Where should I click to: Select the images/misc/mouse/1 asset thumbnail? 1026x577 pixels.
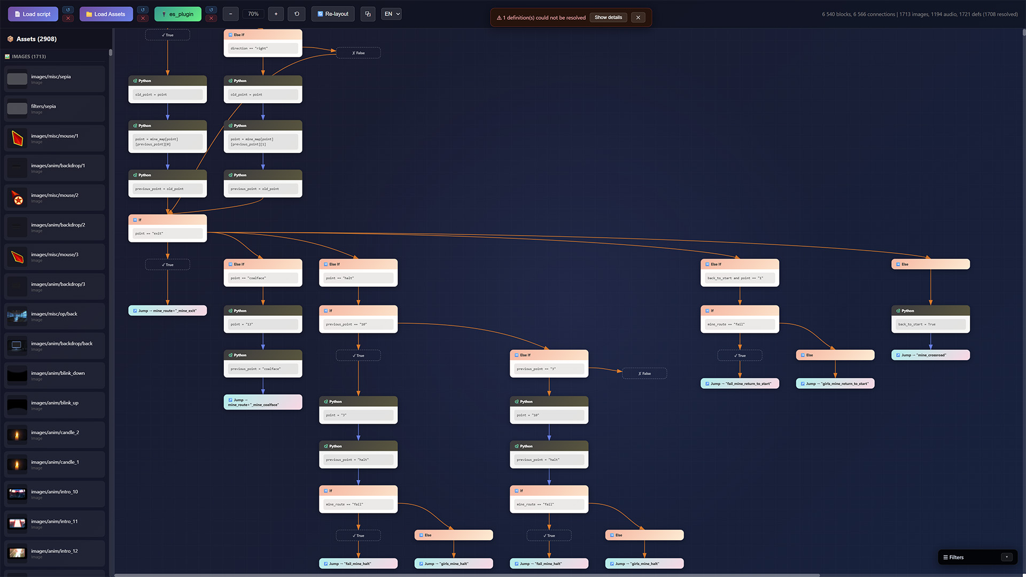pos(17,138)
